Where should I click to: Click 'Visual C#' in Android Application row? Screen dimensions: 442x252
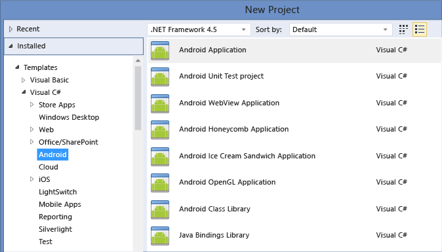(x=392, y=50)
